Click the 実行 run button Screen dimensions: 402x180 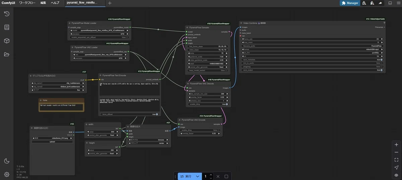coord(186,176)
